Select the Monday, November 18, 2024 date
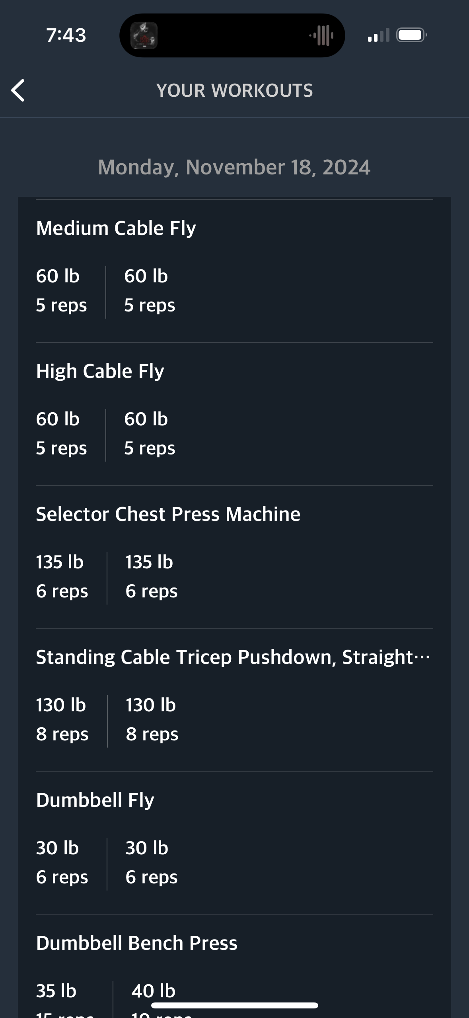Viewport: 469px width, 1018px height. (234, 167)
